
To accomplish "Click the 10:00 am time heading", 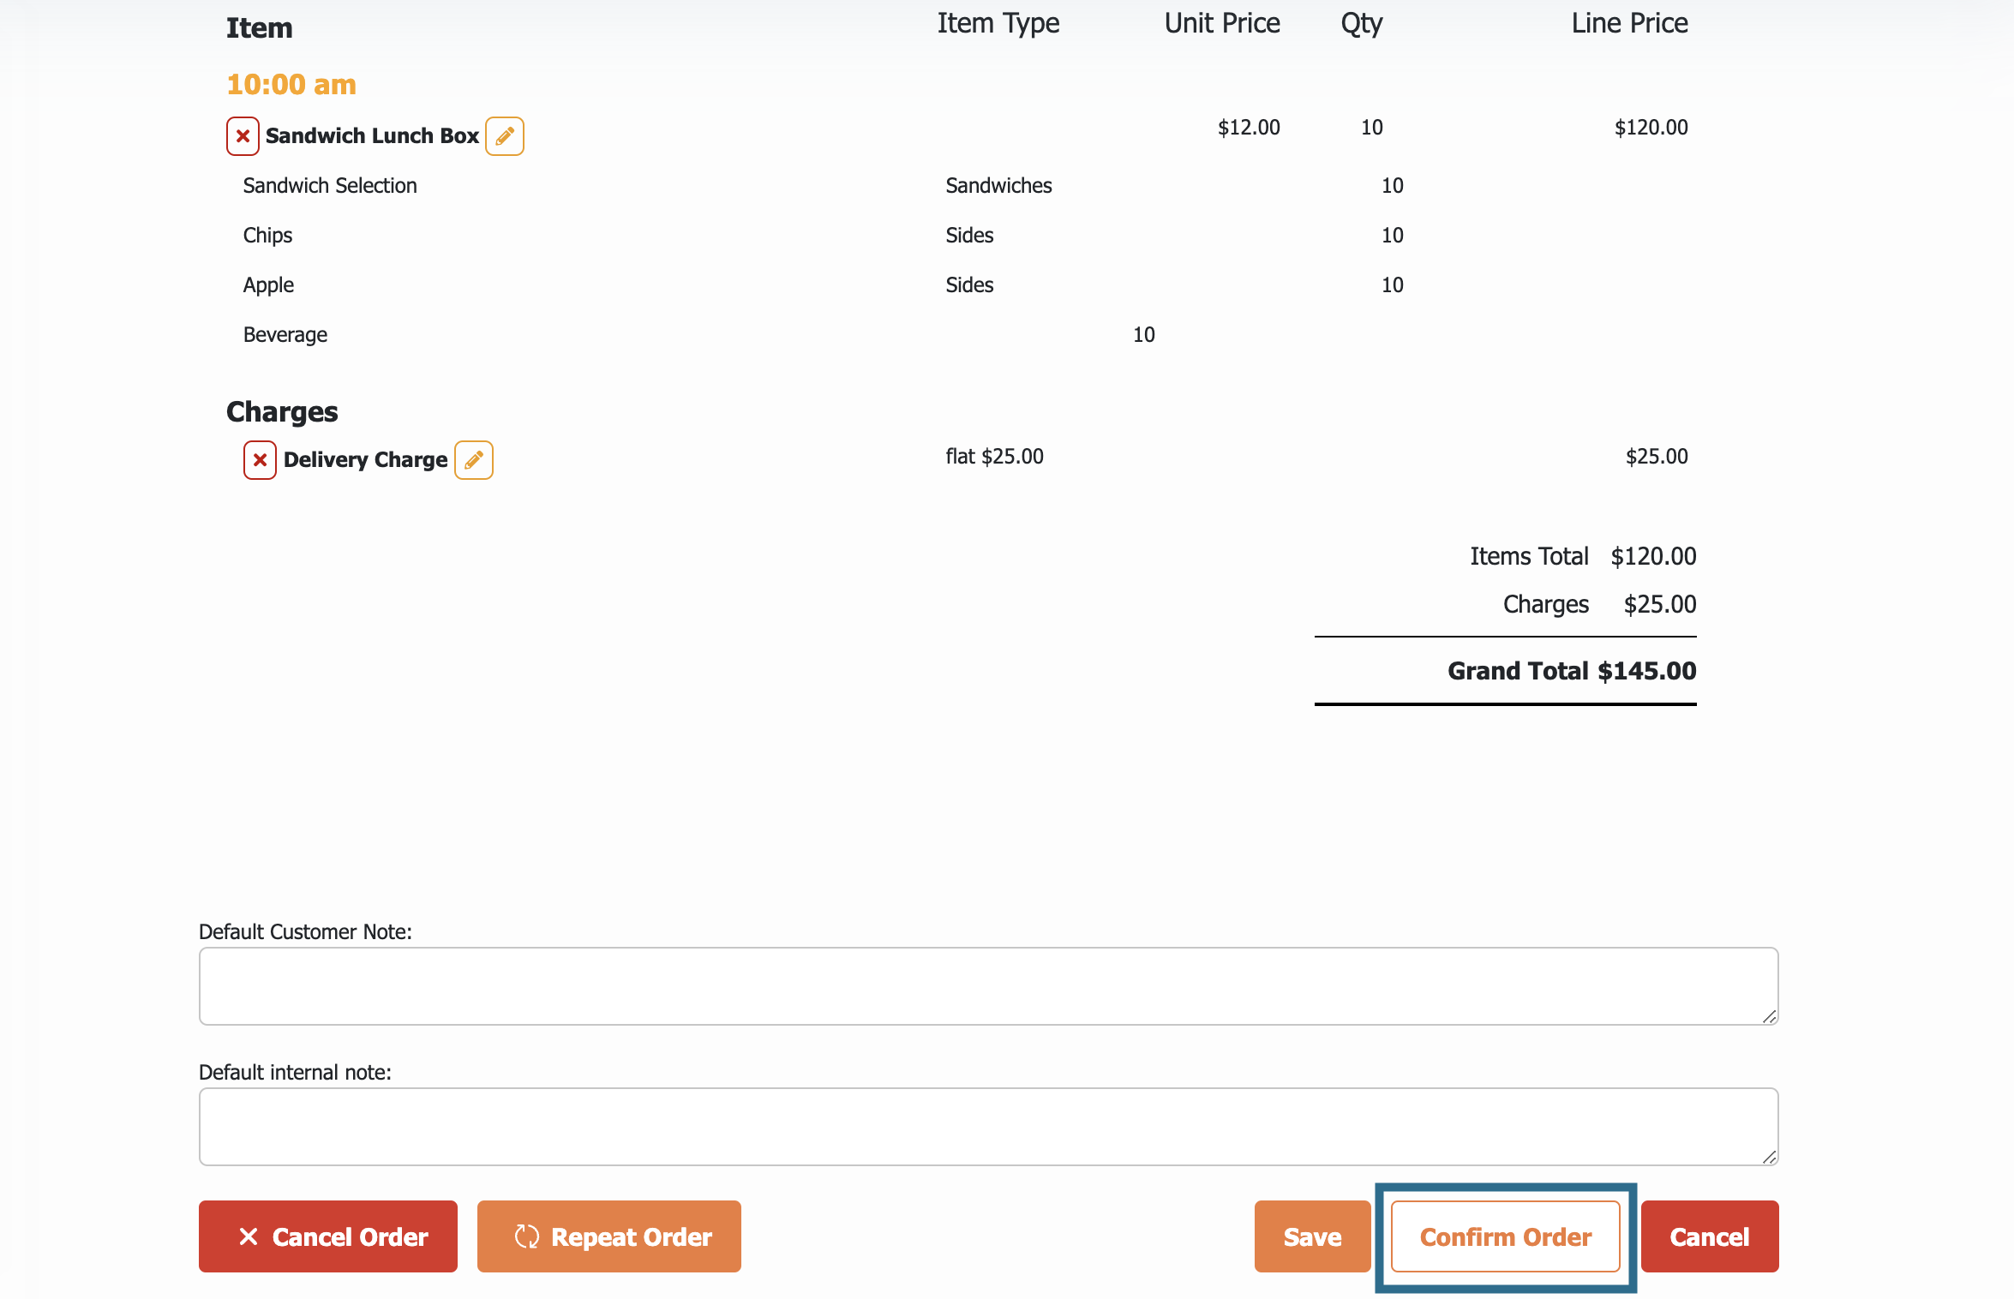I will [291, 84].
